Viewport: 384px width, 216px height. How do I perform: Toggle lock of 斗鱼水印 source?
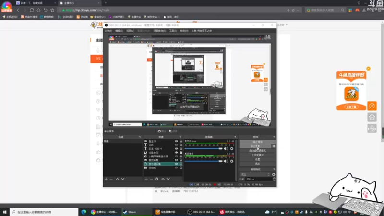181,153
